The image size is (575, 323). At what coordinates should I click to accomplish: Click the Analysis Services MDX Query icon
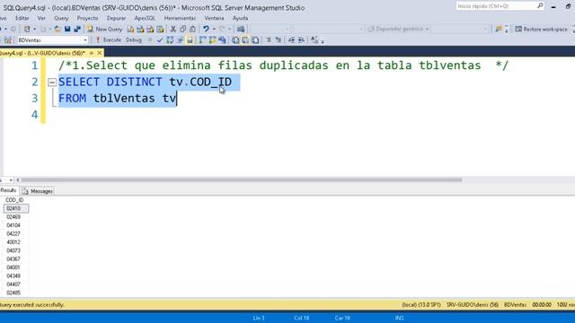tap(140, 29)
